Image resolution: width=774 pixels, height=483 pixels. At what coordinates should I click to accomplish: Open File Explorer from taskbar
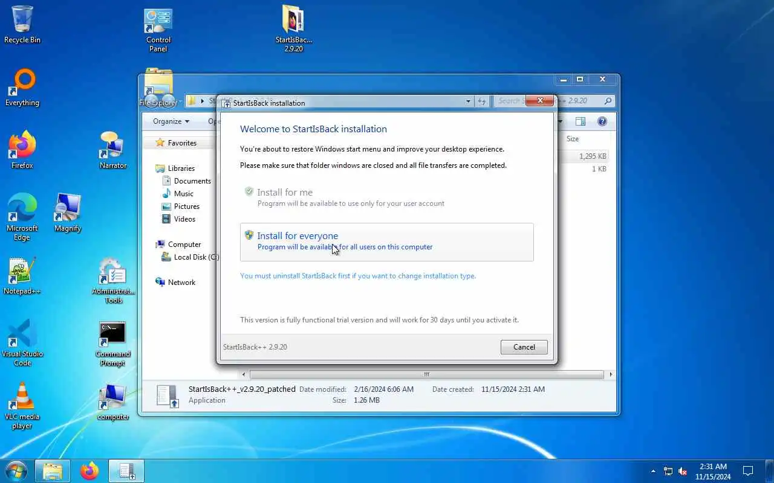click(x=53, y=471)
